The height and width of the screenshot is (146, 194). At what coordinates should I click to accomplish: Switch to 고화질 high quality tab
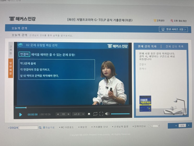coord(11,50)
